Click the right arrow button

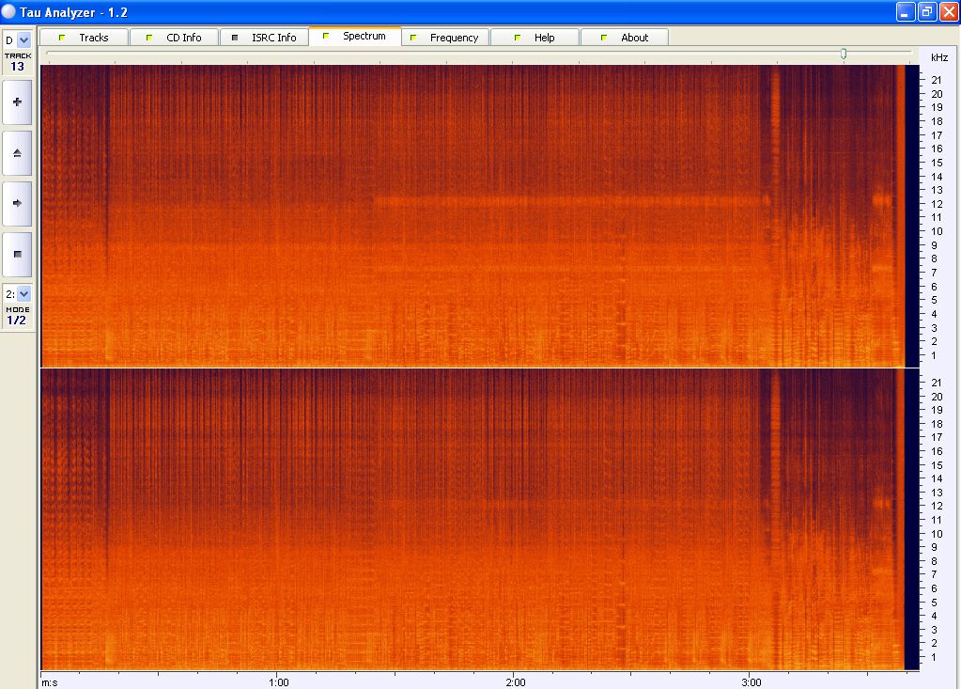click(17, 203)
